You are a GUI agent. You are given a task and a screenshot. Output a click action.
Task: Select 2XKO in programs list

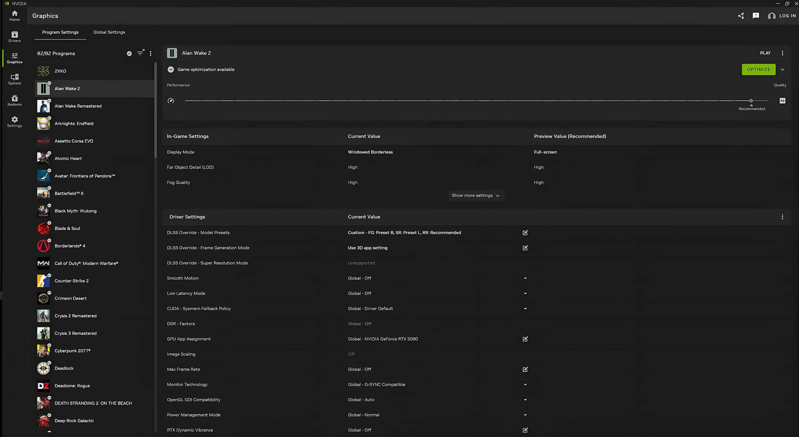pyautogui.click(x=94, y=71)
